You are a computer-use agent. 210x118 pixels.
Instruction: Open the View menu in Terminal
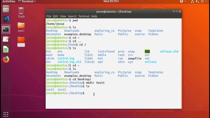63,16
